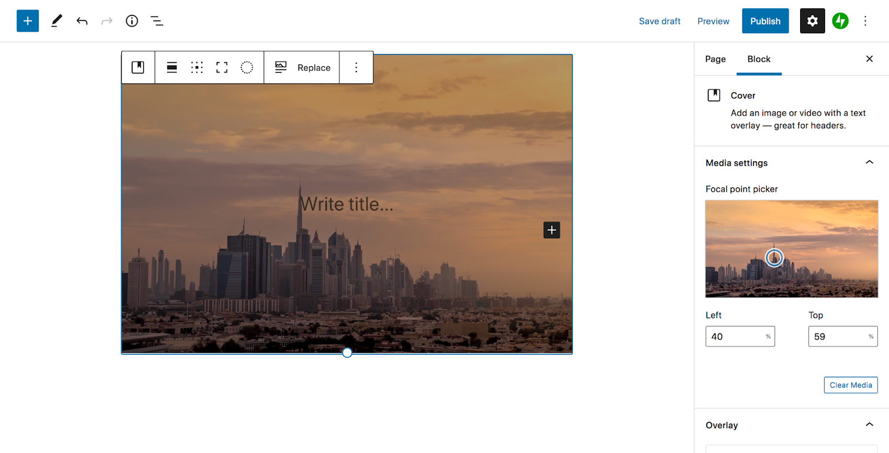Click the Cover block icon in sidebar
This screenshot has height=453, width=889.
pyautogui.click(x=714, y=95)
